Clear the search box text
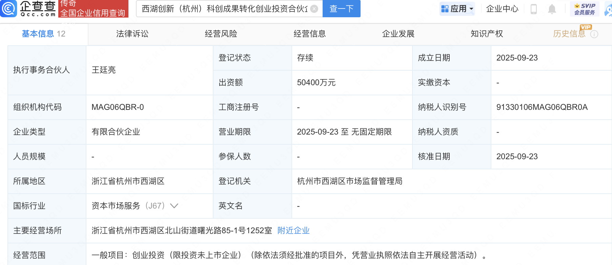The image size is (612, 265). point(314,9)
